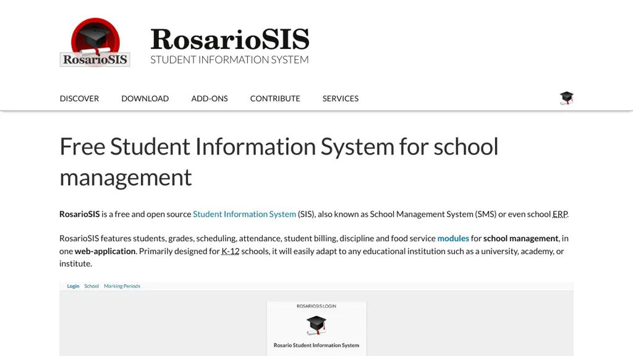633x356 pixels.
Task: Open the Discover menu
Action: point(79,98)
